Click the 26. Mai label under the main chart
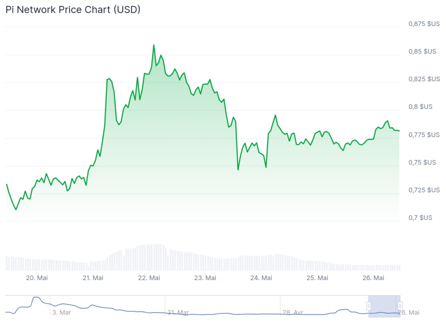 pyautogui.click(x=373, y=278)
